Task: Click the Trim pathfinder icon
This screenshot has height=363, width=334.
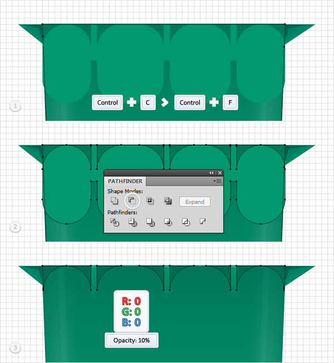Action: tap(132, 222)
